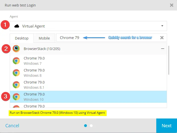This screenshot has height=133, width=177.
Task: Switch to the Mobile tab
Action: pos(44,38)
